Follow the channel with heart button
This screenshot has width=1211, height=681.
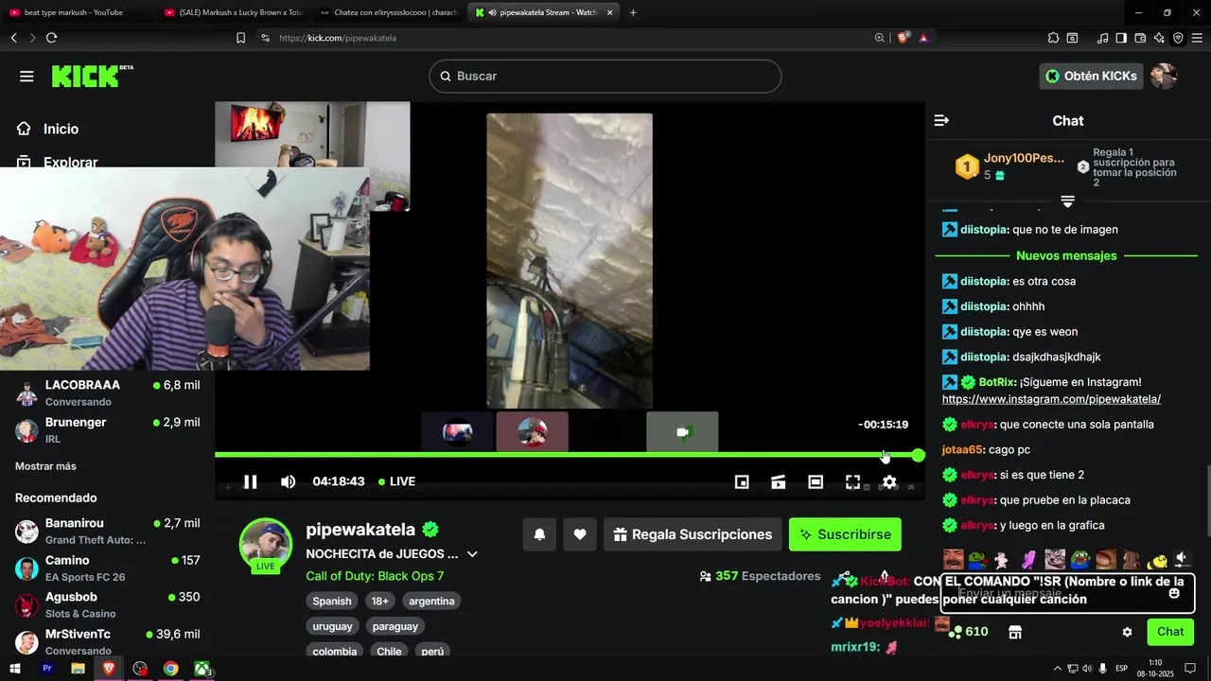[580, 534]
